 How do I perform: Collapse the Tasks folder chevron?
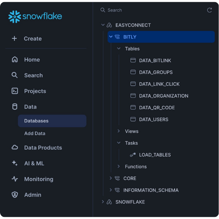point(119,143)
